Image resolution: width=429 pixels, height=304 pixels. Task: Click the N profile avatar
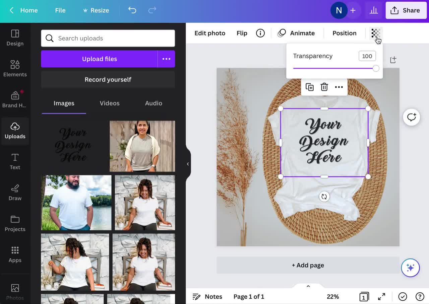[x=339, y=10]
